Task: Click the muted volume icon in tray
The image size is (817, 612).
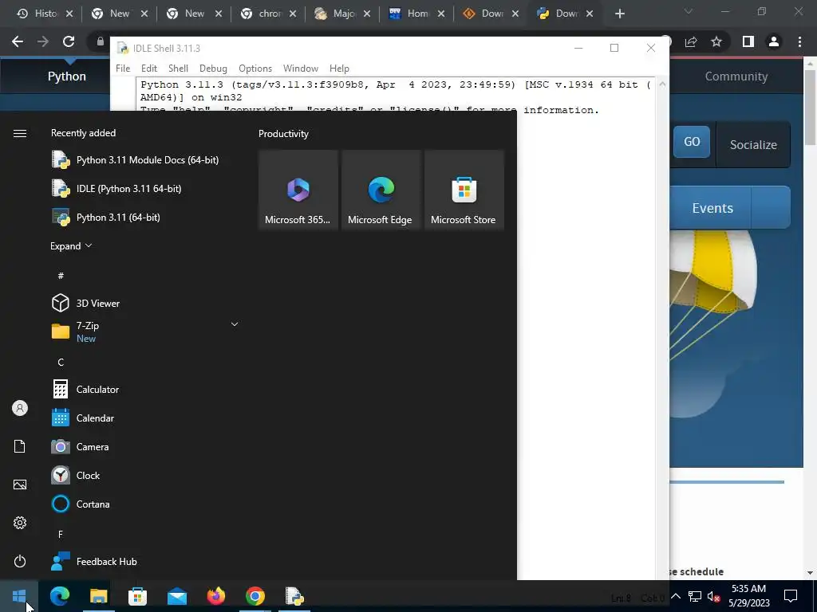Action: 713,596
